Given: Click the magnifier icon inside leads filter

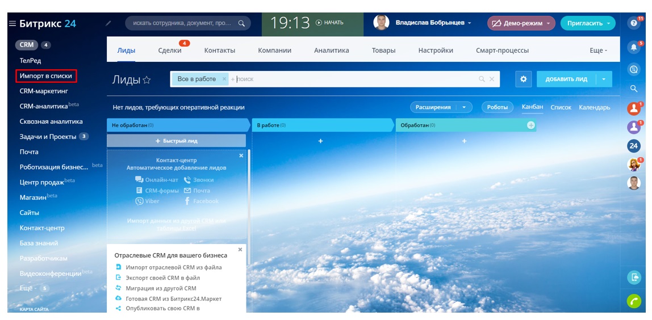Looking at the screenshot, I should (482, 79).
